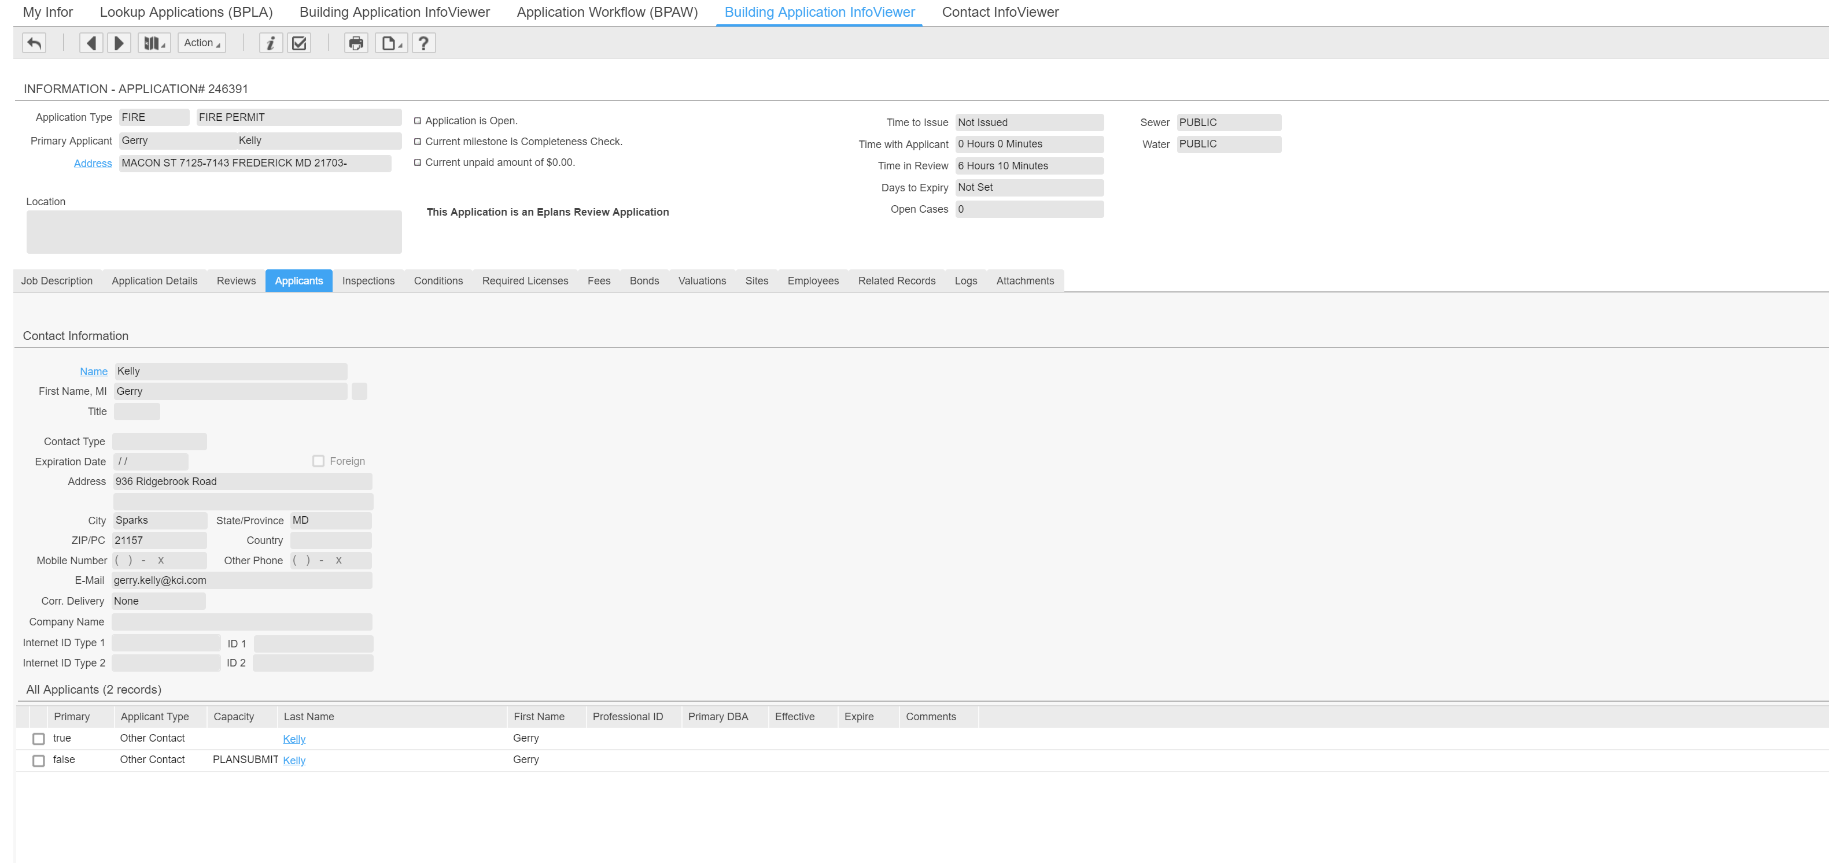The height and width of the screenshot is (863, 1829).
Task: Click the Contact Type field
Action: coord(160,442)
